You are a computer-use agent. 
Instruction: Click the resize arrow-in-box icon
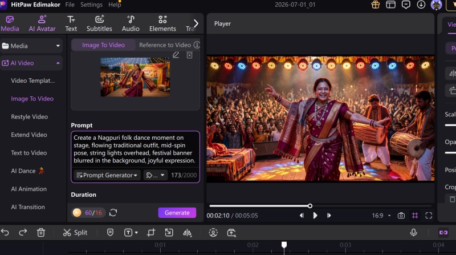click(169, 233)
